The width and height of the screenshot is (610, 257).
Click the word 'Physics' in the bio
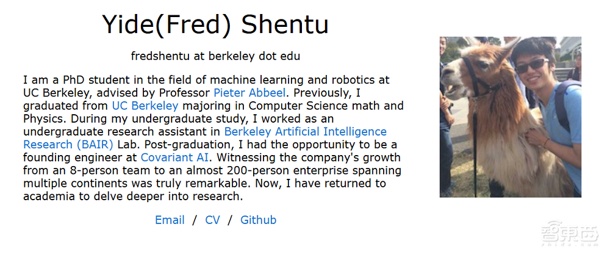[x=43, y=118]
